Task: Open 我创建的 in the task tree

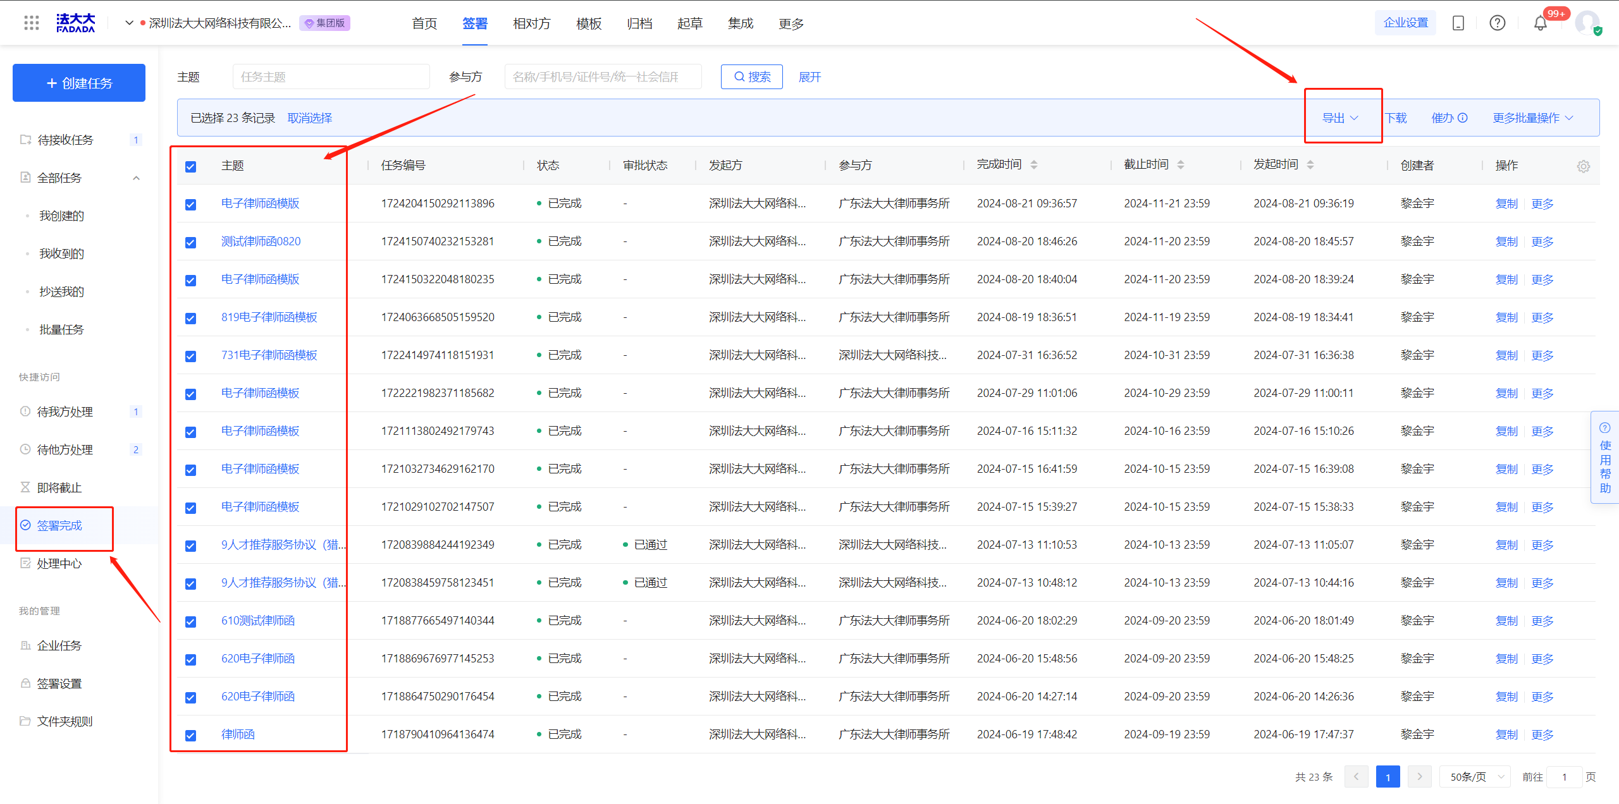Action: coord(61,216)
